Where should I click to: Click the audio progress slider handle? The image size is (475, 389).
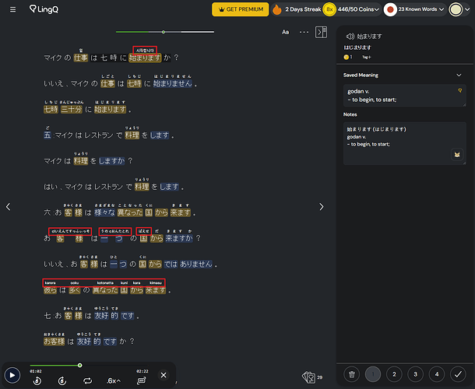click(79, 366)
